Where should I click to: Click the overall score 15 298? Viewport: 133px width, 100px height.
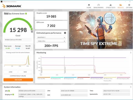coord(18,30)
